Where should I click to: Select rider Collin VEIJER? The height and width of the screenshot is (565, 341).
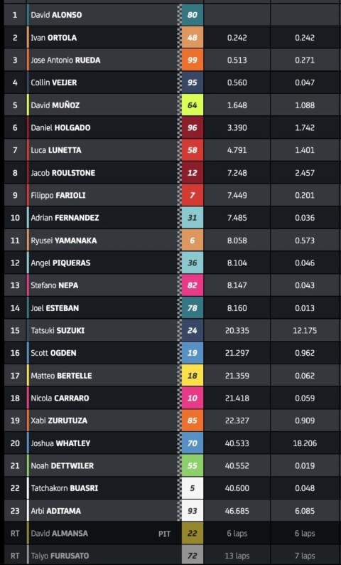tap(53, 83)
